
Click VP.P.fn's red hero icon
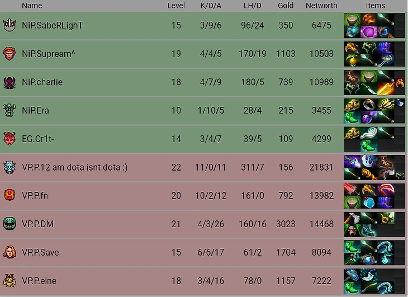tap(10, 196)
